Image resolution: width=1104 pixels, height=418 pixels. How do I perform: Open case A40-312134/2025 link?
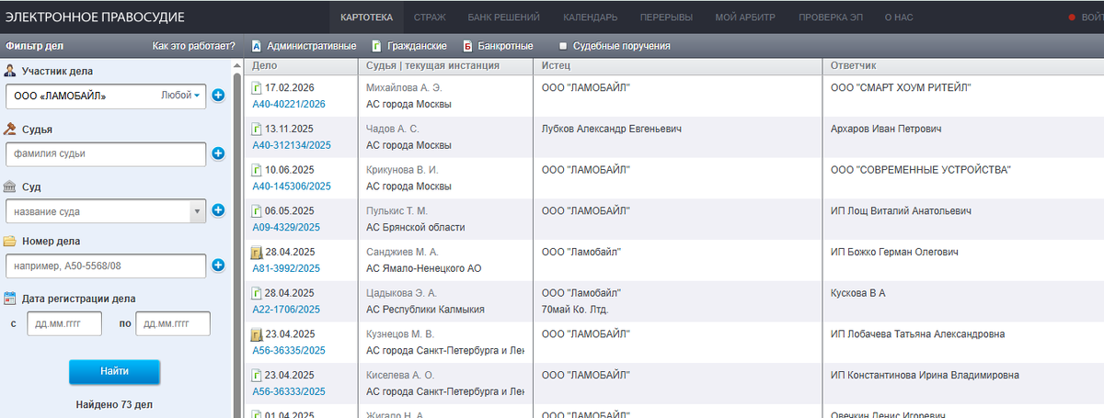tap(292, 145)
